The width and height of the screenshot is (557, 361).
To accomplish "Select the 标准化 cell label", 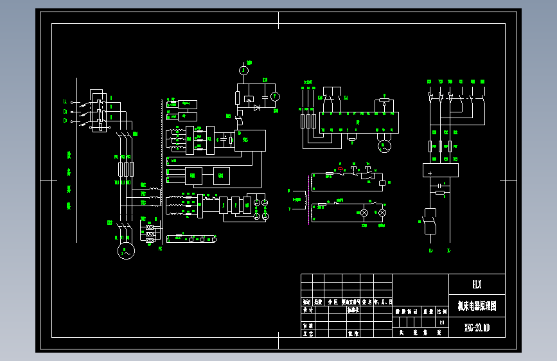I will pyautogui.click(x=353, y=310).
